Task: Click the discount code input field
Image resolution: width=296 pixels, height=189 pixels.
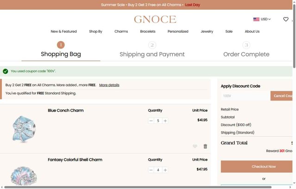Action: pos(246,96)
